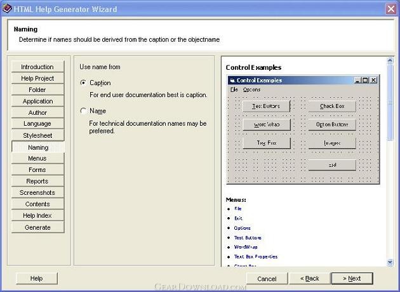Viewport: 400px width, 292px height.
Task: Click Options menu in Control Examples preview
Action: 251,90
